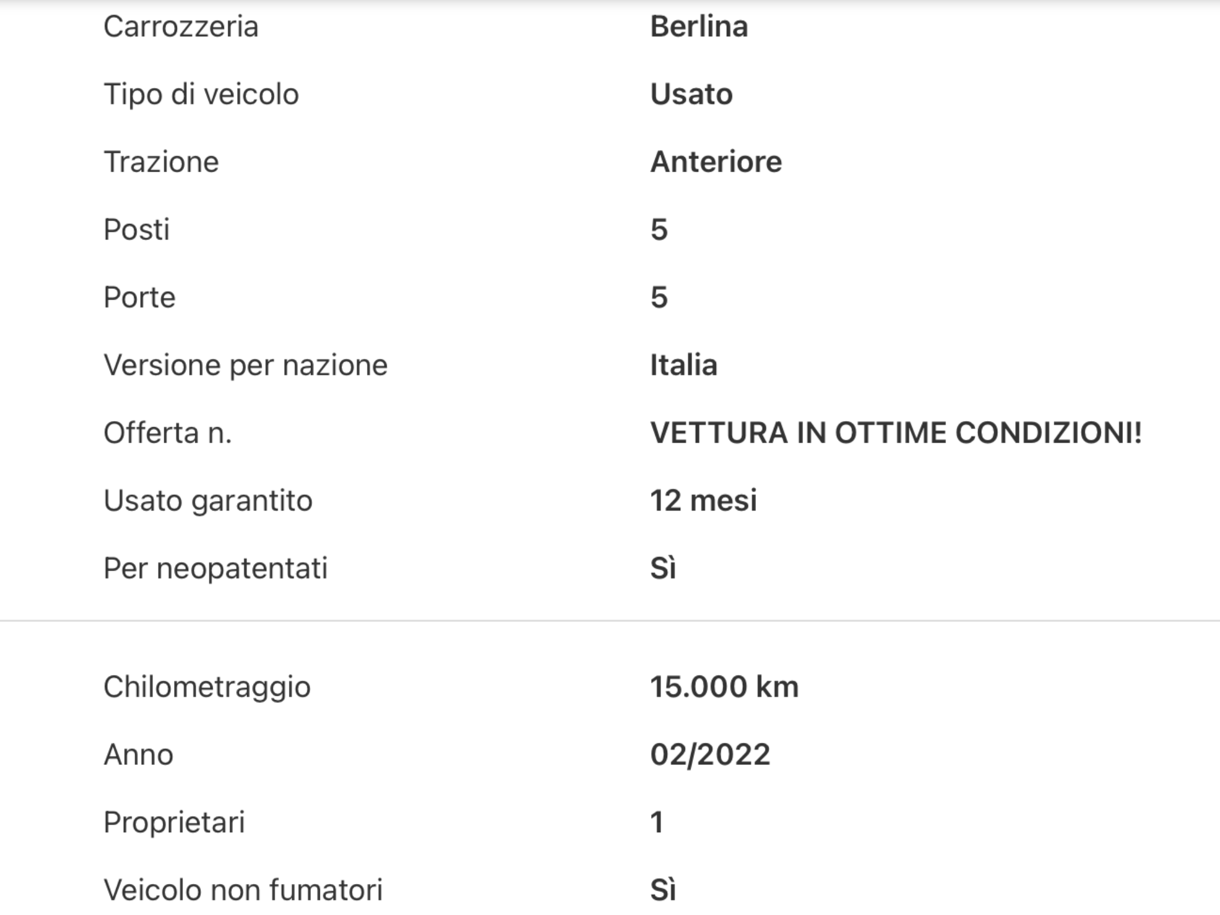Click the Carrozzeria label
Image resolution: width=1220 pixels, height=915 pixels.
[181, 27]
